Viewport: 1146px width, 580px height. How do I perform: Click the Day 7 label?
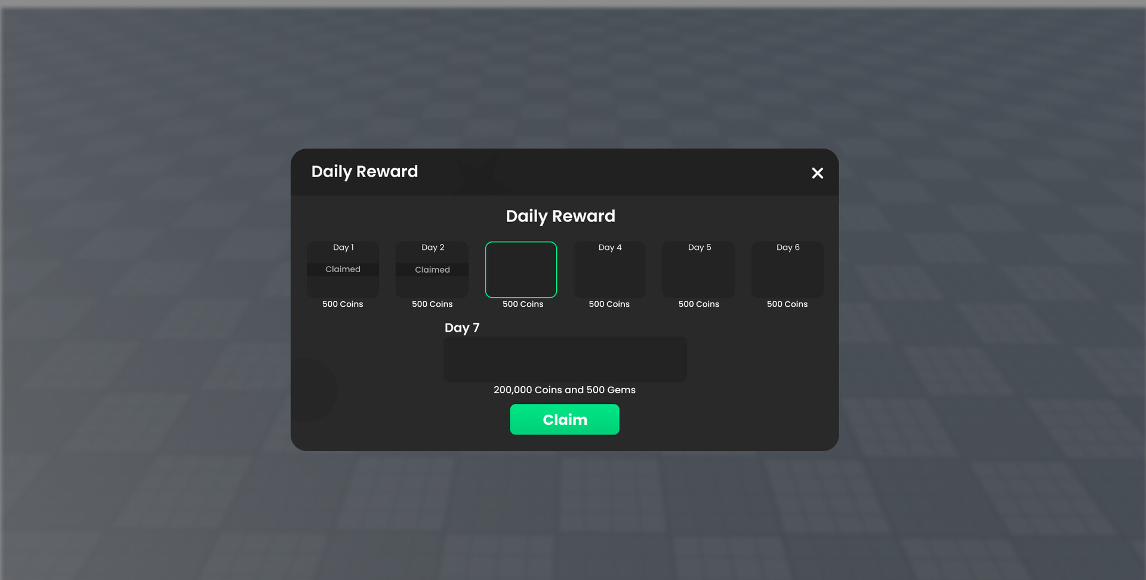pos(462,328)
